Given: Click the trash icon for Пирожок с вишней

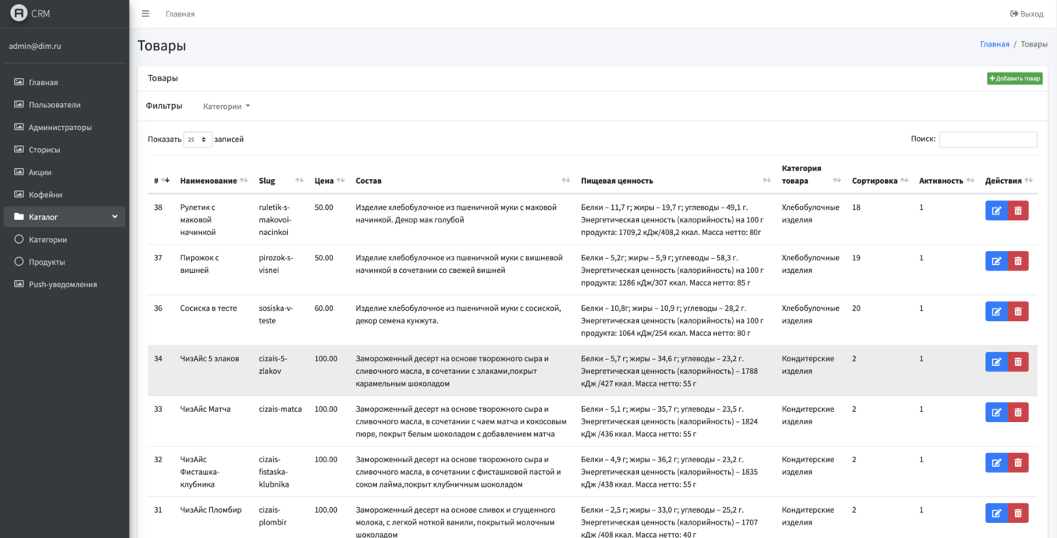Looking at the screenshot, I should click(1018, 261).
